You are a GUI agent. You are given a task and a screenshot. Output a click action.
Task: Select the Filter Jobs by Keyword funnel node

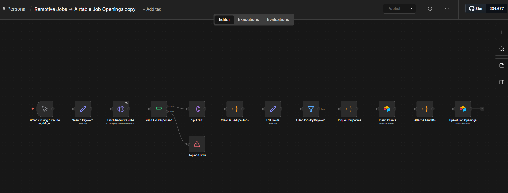[311, 109]
